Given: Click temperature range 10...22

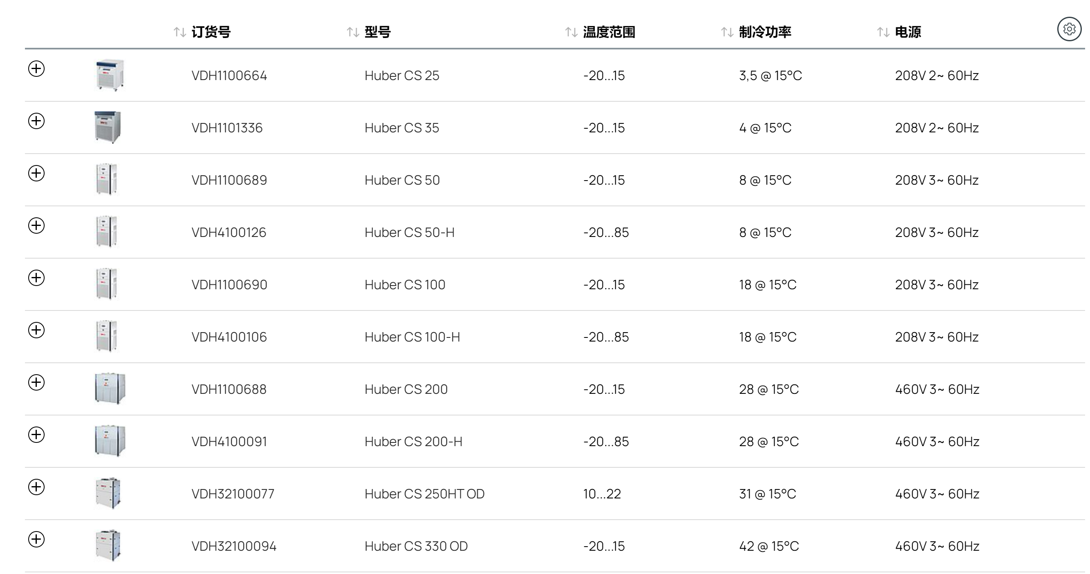Looking at the screenshot, I should pos(602,494).
